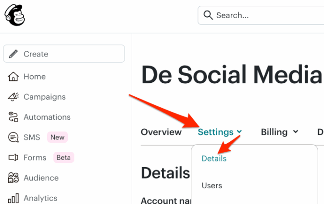324x204 pixels.
Task: Click the Campaigns megaphone icon
Action: point(14,97)
